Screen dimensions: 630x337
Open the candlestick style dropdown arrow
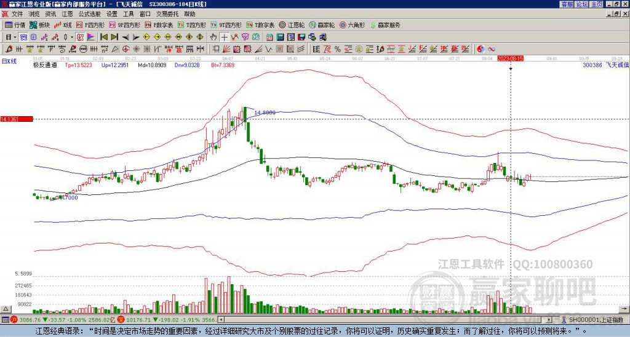72,38
